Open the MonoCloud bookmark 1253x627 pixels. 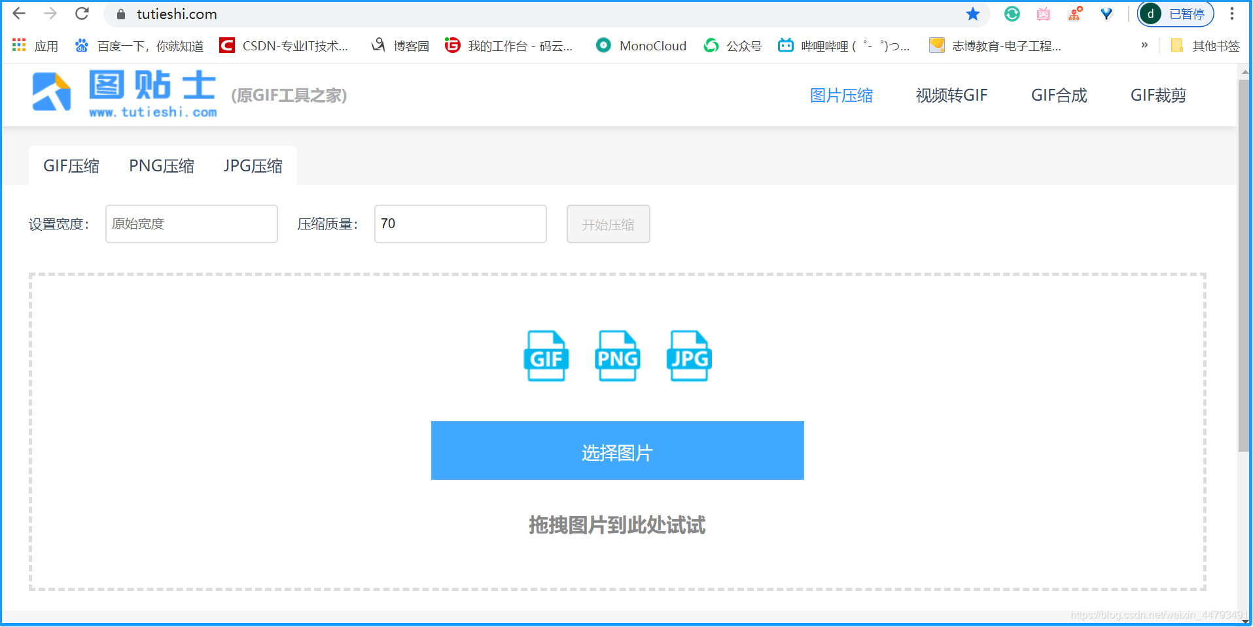[x=641, y=46]
